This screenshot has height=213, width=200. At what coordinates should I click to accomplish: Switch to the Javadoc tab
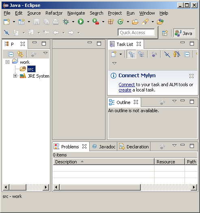click(104, 147)
